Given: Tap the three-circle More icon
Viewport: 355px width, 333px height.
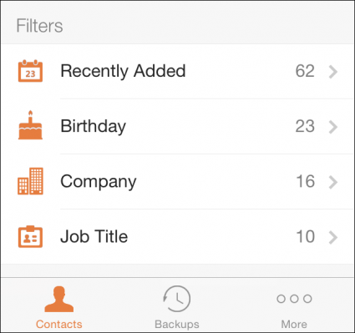Looking at the screenshot, I should coord(294,299).
